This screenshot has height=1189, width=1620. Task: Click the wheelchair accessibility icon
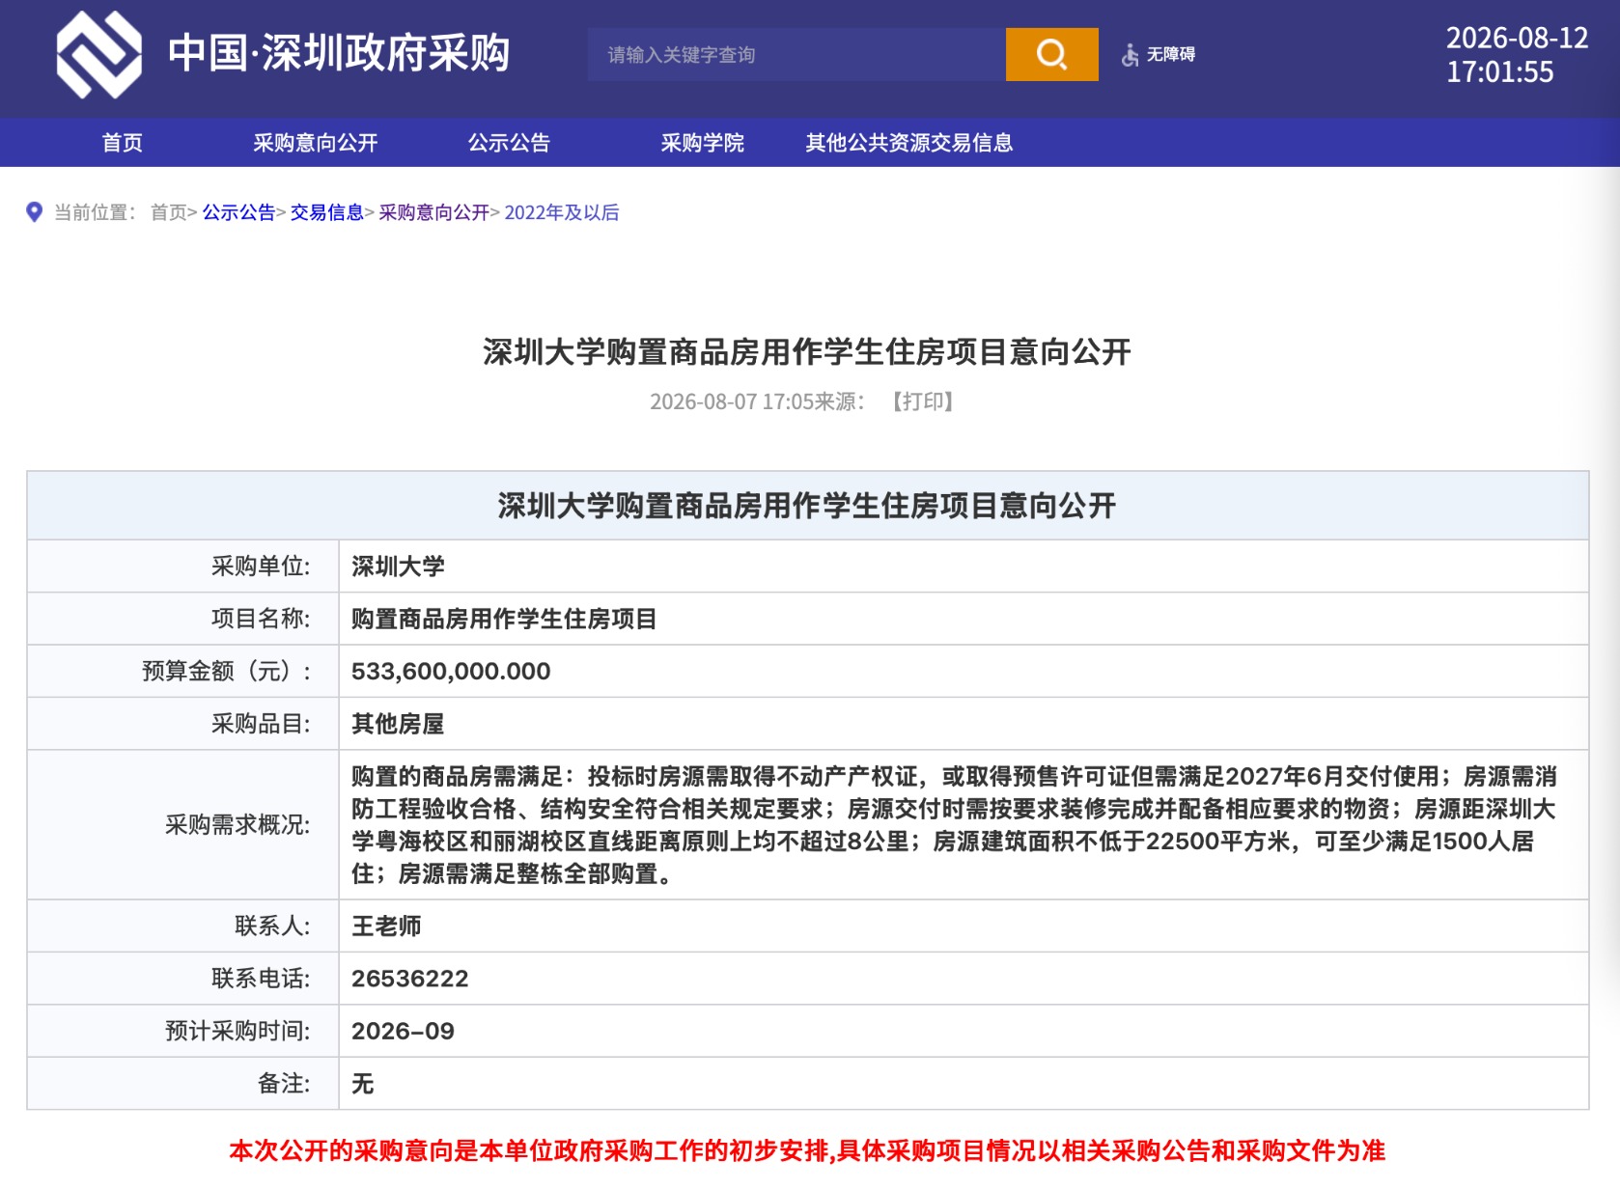tap(1130, 55)
